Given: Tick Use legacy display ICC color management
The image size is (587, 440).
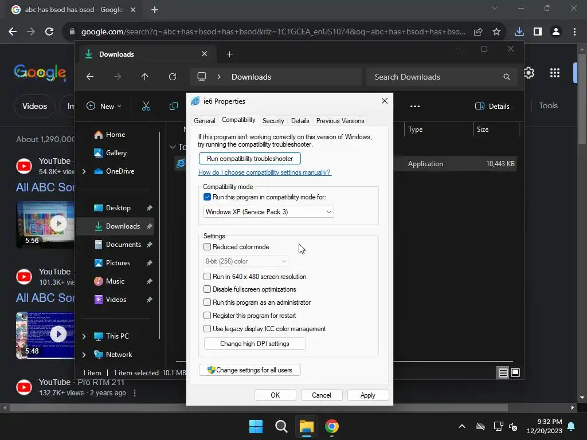Looking at the screenshot, I should [207, 328].
